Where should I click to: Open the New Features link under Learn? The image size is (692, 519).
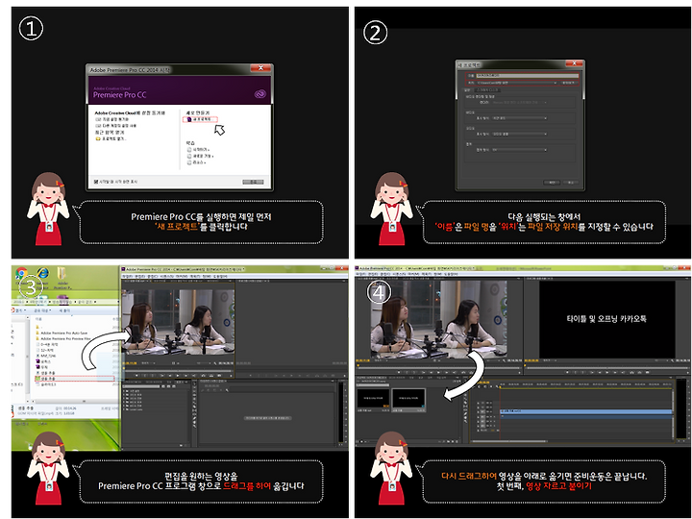(x=200, y=157)
